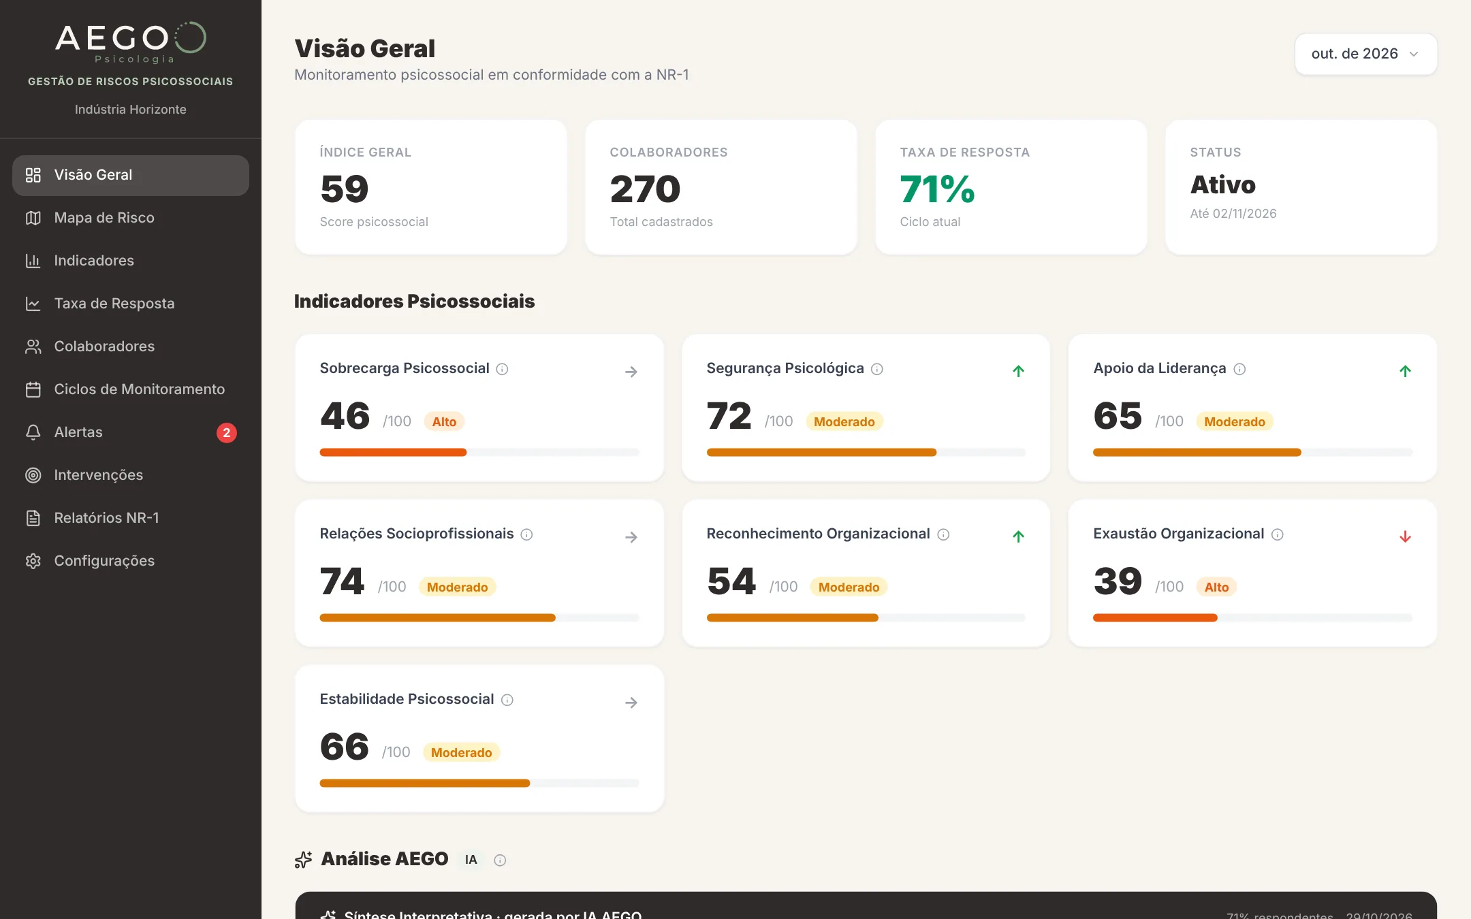The width and height of the screenshot is (1471, 919).
Task: Click the Exaustão Organizacional progress bar
Action: coord(1252,618)
